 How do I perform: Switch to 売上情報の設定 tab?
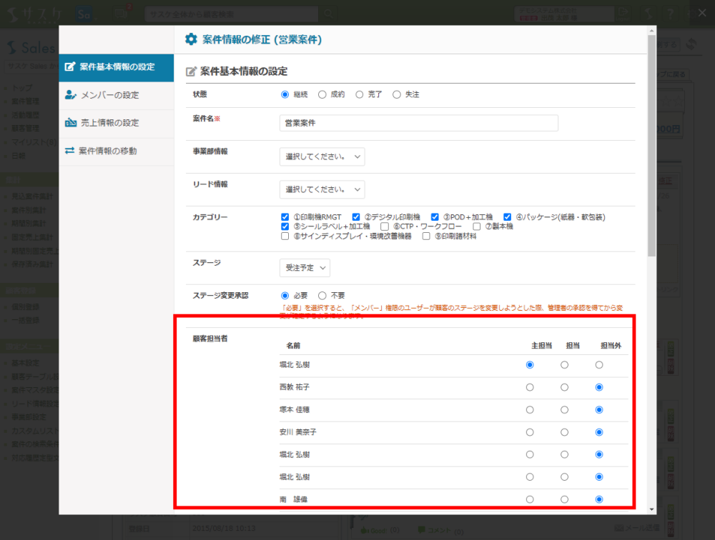tap(117, 124)
